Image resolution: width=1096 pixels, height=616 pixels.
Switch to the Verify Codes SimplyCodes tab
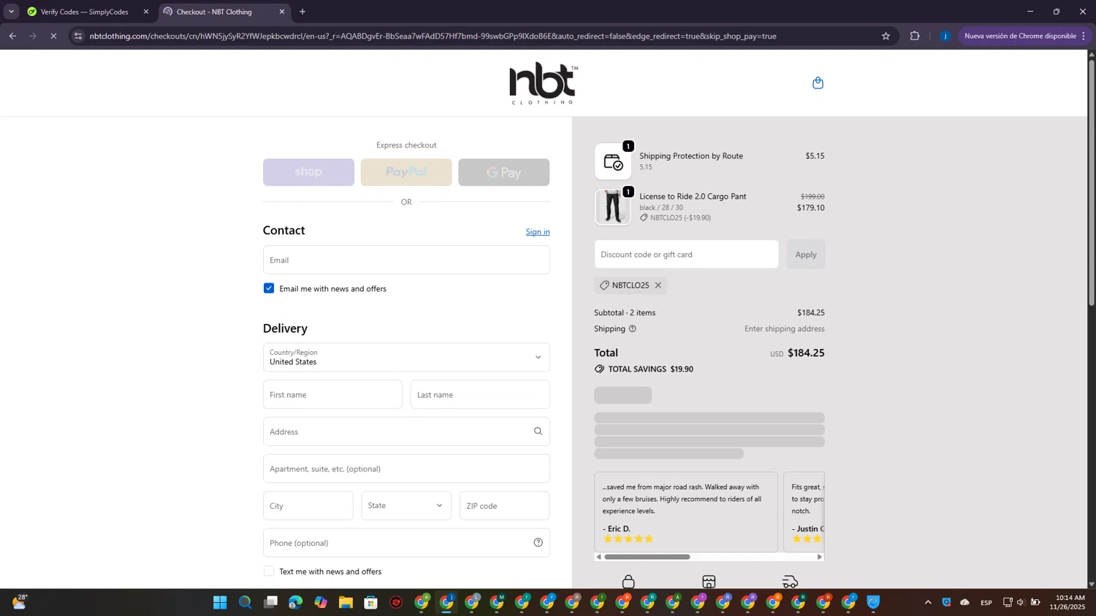[84, 12]
